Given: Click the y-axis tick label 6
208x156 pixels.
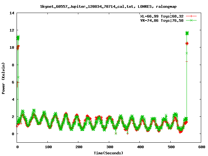Looking at the screenshot, I should coord(13,82).
